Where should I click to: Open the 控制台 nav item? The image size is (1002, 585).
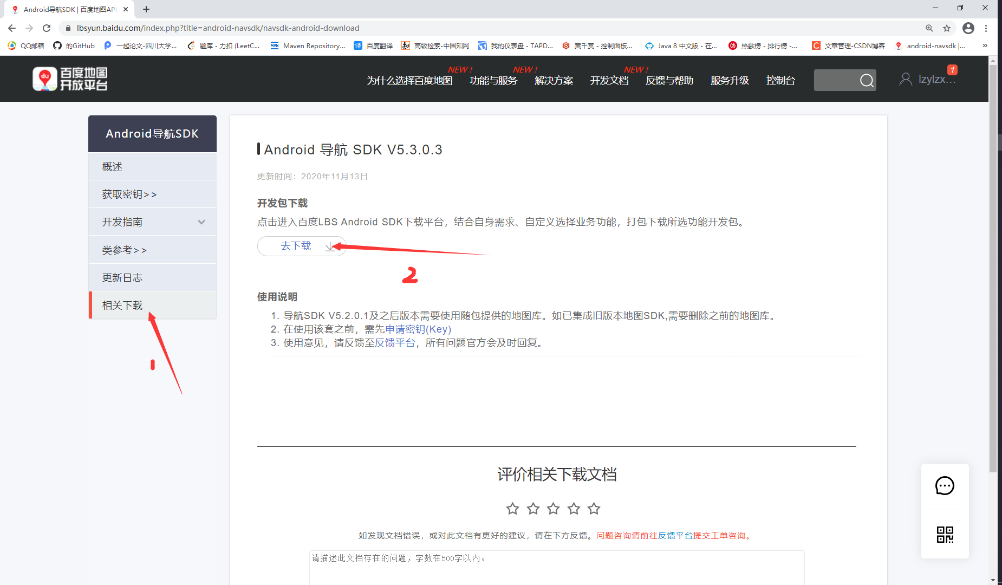tap(780, 81)
